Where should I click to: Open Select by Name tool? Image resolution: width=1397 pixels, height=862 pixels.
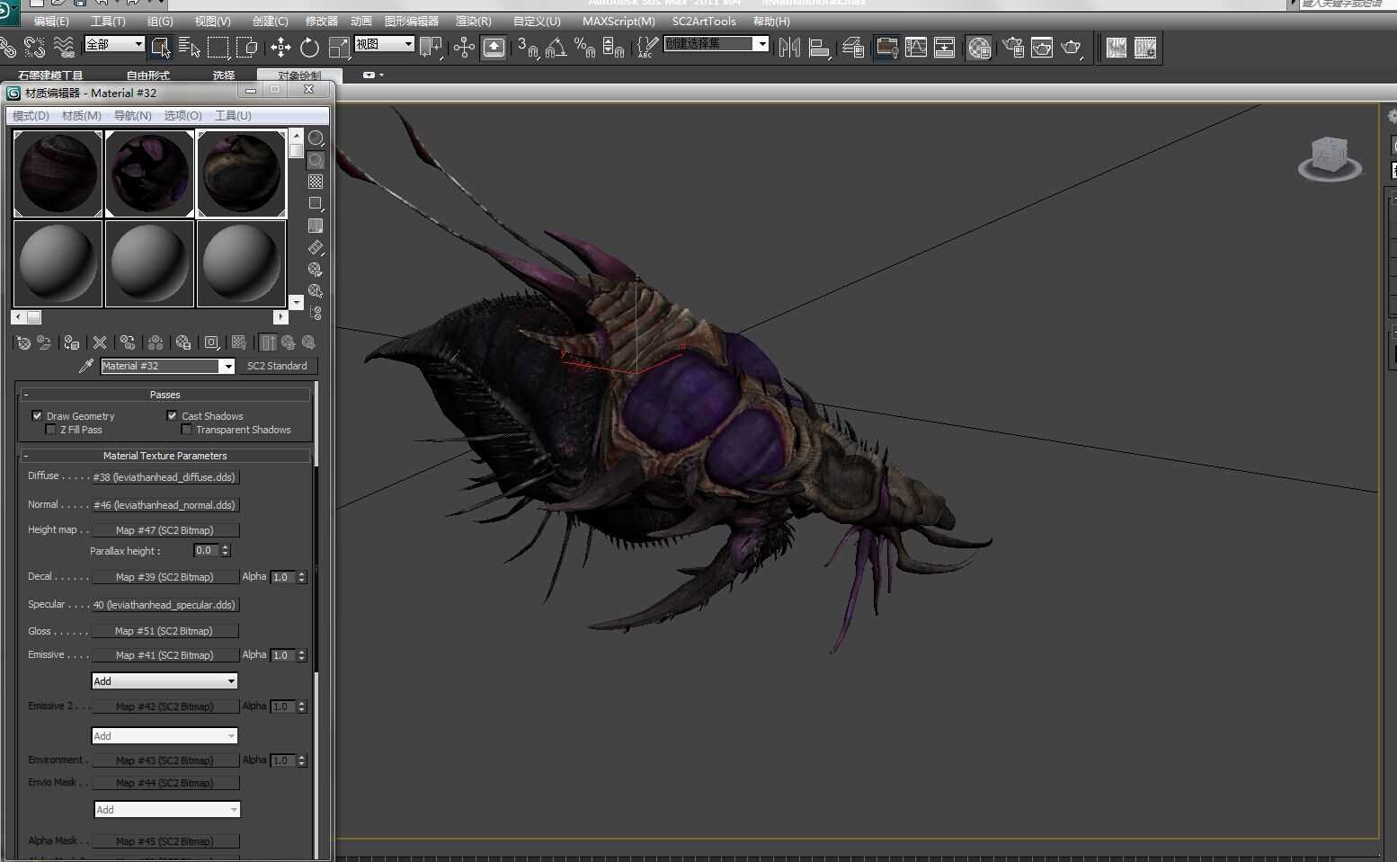[x=189, y=47]
